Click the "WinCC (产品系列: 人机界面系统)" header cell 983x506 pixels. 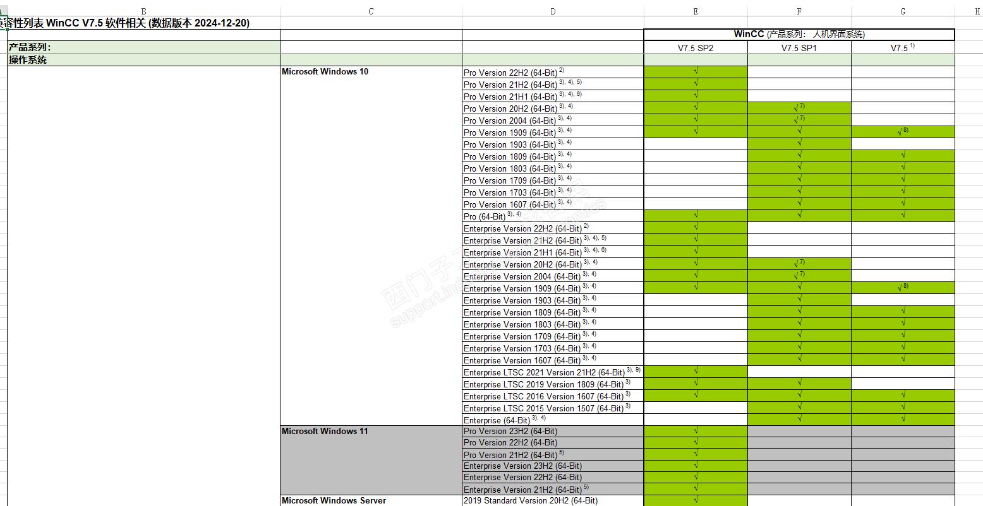pos(799,35)
